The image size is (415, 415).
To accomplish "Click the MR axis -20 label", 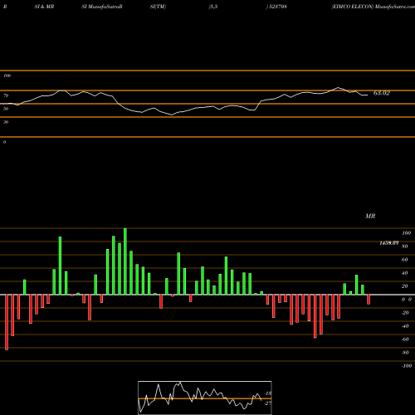I will [x=405, y=313].
